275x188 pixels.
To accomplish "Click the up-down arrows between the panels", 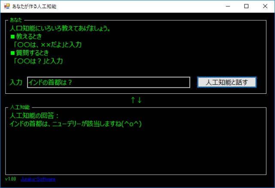I will point(136,100).
